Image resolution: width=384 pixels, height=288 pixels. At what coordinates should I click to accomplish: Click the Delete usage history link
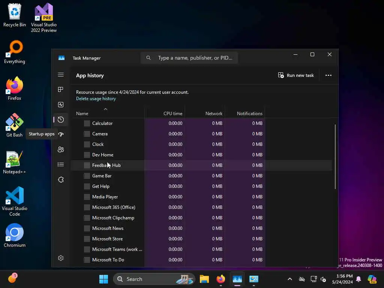click(x=96, y=99)
